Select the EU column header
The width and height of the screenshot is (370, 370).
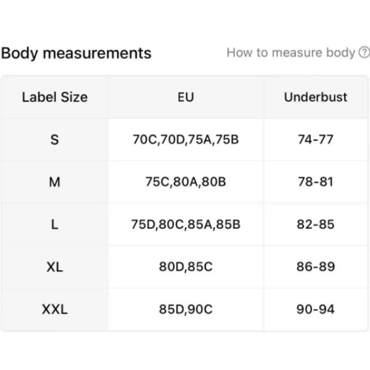186,97
